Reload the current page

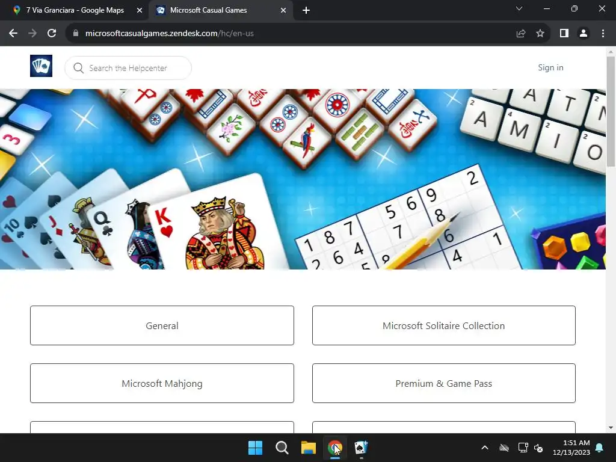[x=52, y=34]
